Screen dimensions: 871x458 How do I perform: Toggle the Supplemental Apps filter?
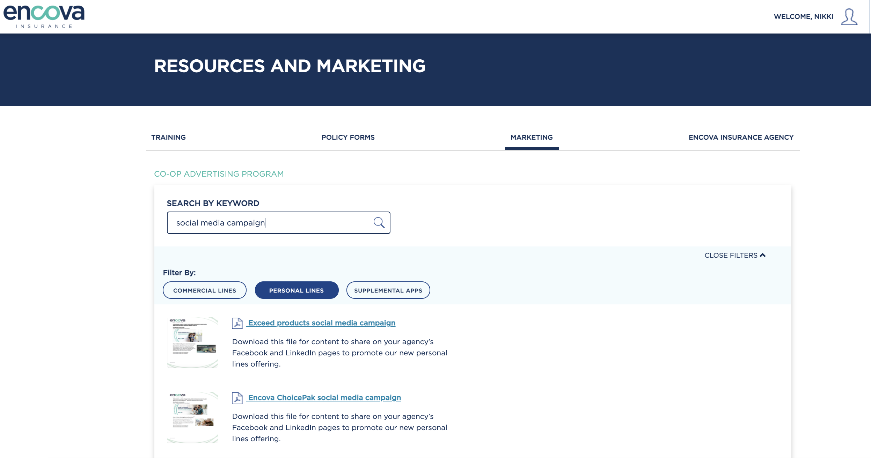pyautogui.click(x=388, y=290)
